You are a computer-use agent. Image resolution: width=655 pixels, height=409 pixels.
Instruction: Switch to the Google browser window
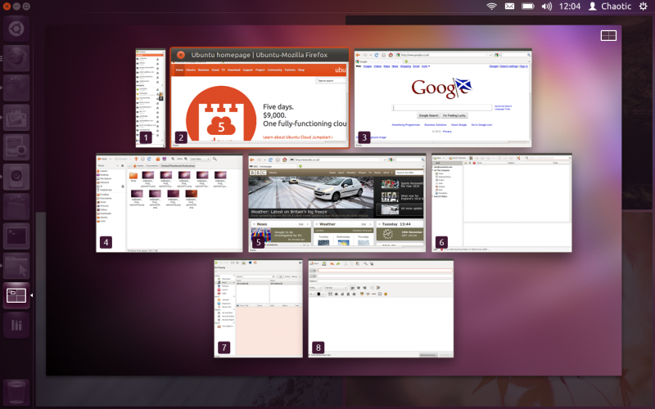[442, 98]
